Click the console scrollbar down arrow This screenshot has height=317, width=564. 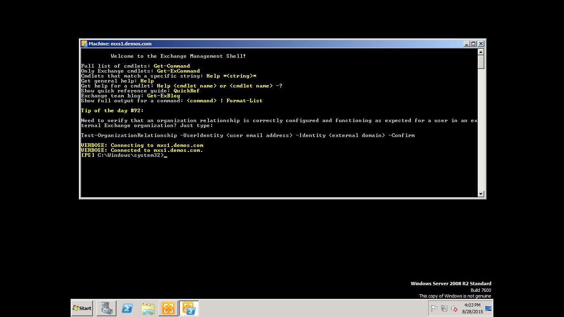[x=481, y=194]
